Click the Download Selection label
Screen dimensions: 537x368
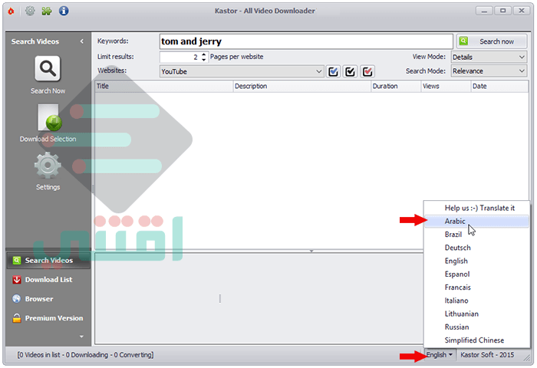(x=48, y=139)
